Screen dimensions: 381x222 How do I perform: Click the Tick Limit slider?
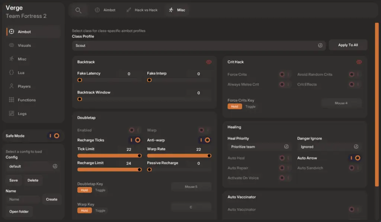coord(109,155)
